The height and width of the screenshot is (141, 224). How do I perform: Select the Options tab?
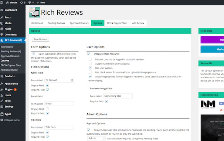[x=98, y=23]
